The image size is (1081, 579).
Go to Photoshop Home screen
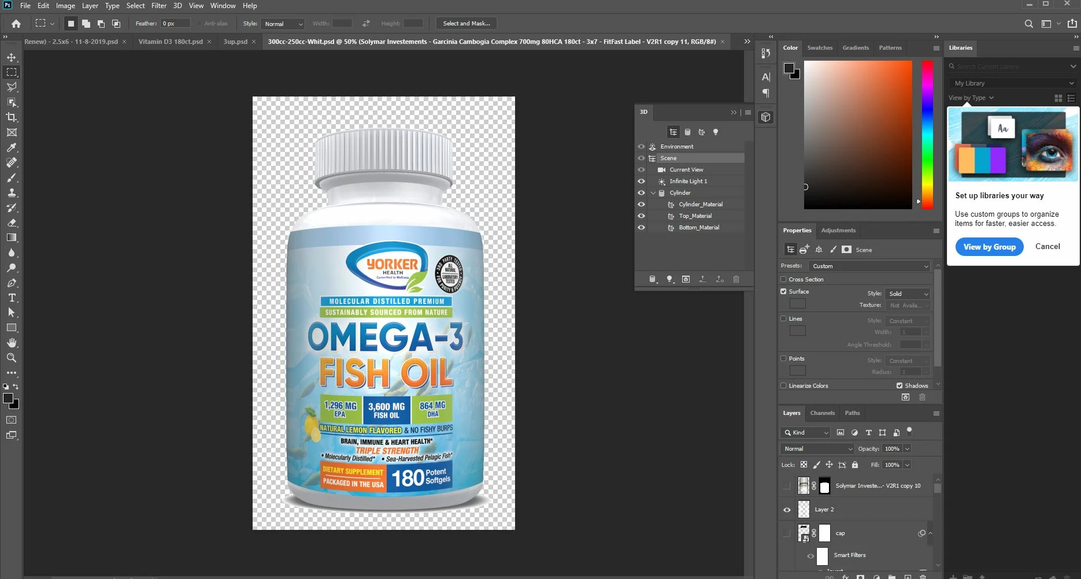coord(16,24)
